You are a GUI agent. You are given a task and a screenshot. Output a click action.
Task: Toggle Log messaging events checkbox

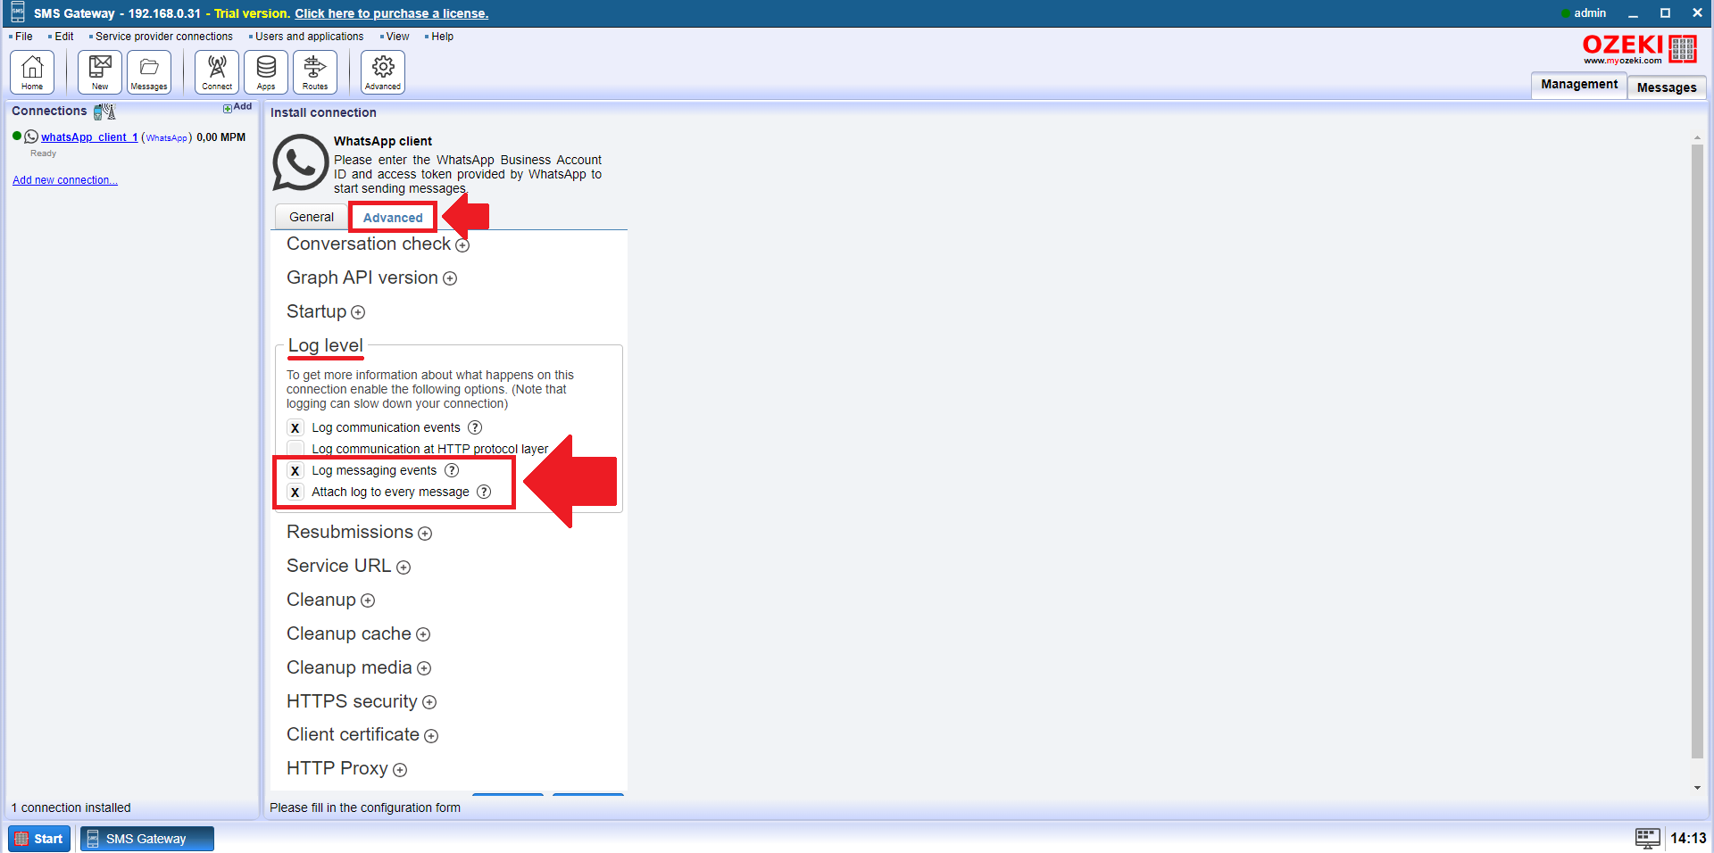[295, 470]
